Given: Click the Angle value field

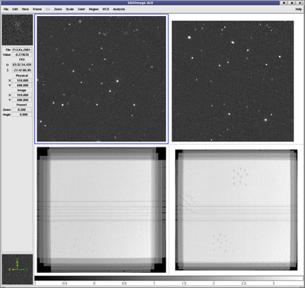Looking at the screenshot, I should pos(22,115).
